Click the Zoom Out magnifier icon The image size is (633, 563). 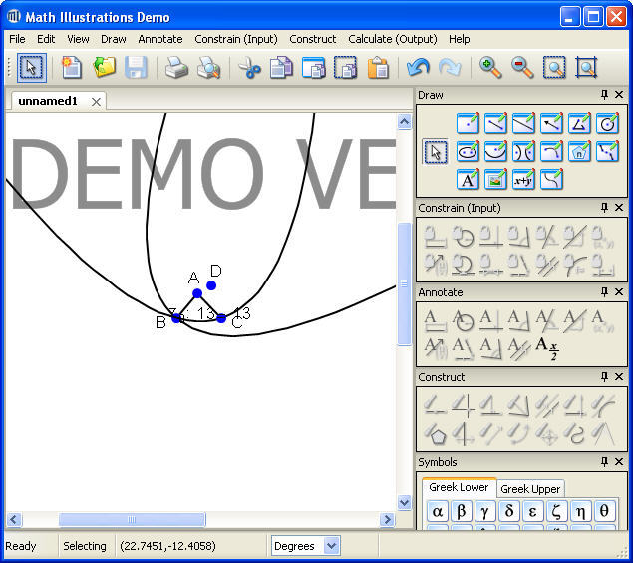[x=522, y=68]
